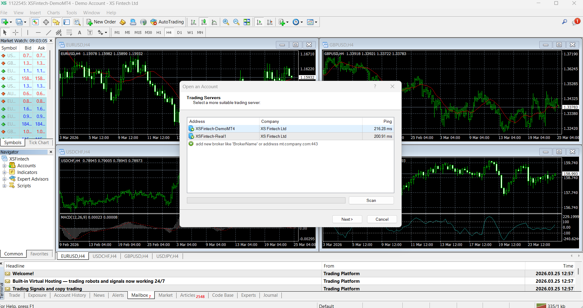Image resolution: width=583 pixels, height=308 pixels.
Task: Click the 'add new broker' entry row
Action: pos(291,144)
